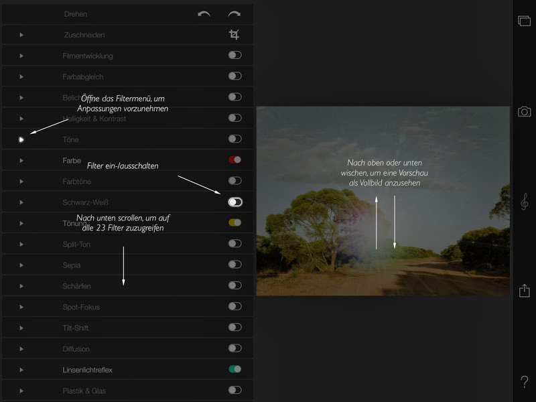
Task: Switch on Schwarz-Weiß filter
Action: pyautogui.click(x=235, y=202)
